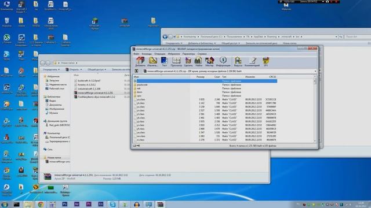This screenshot has width=371, height=208.
Task: Click the Извлечь (Extract) icon in WinRAR
Action: (152, 62)
